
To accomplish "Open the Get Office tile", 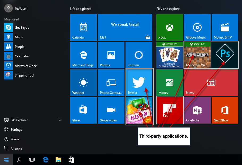I will point(225,110).
